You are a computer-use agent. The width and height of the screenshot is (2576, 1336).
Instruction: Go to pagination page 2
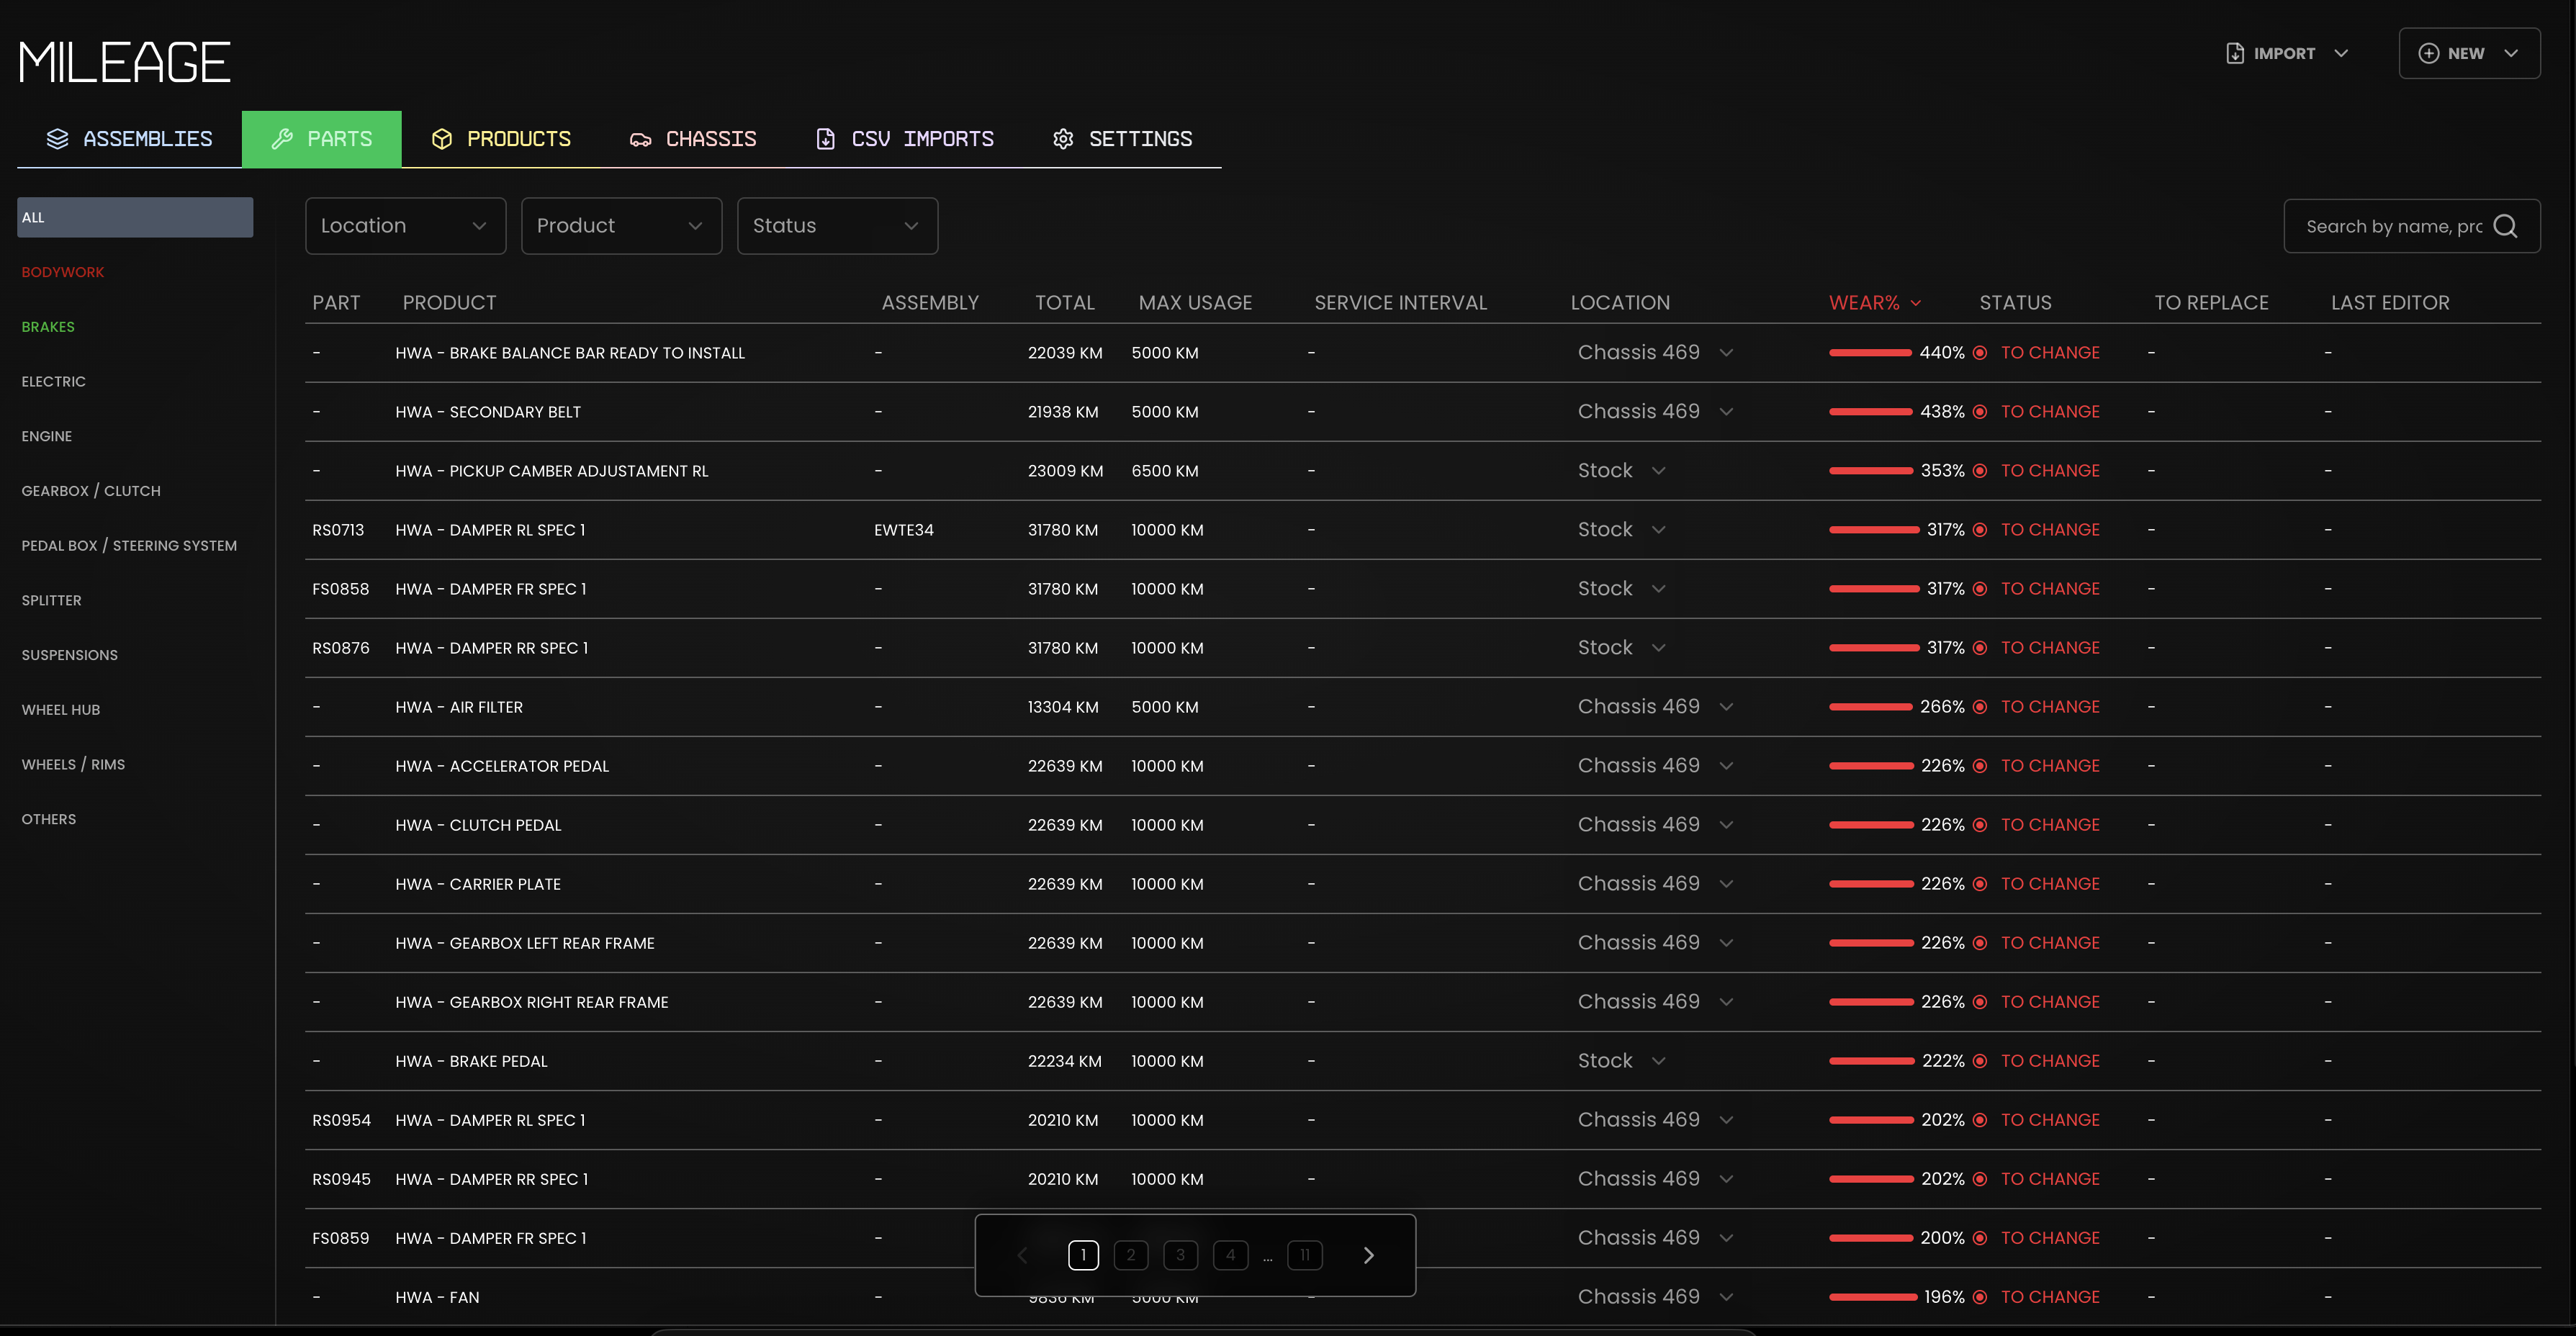pos(1131,1255)
